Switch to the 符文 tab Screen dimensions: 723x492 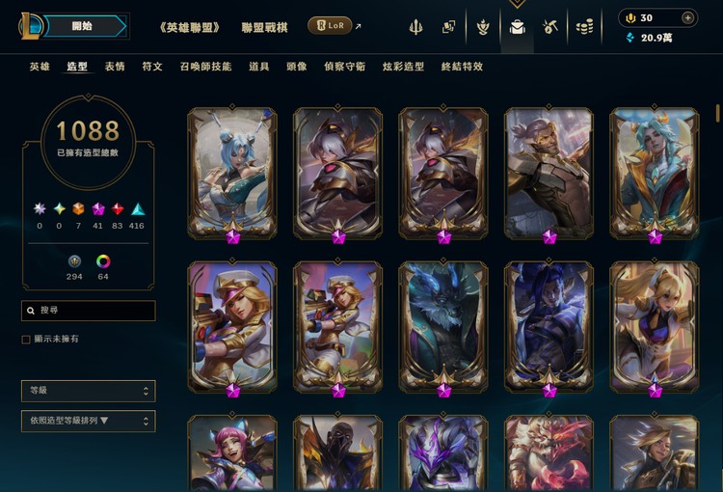(x=152, y=67)
